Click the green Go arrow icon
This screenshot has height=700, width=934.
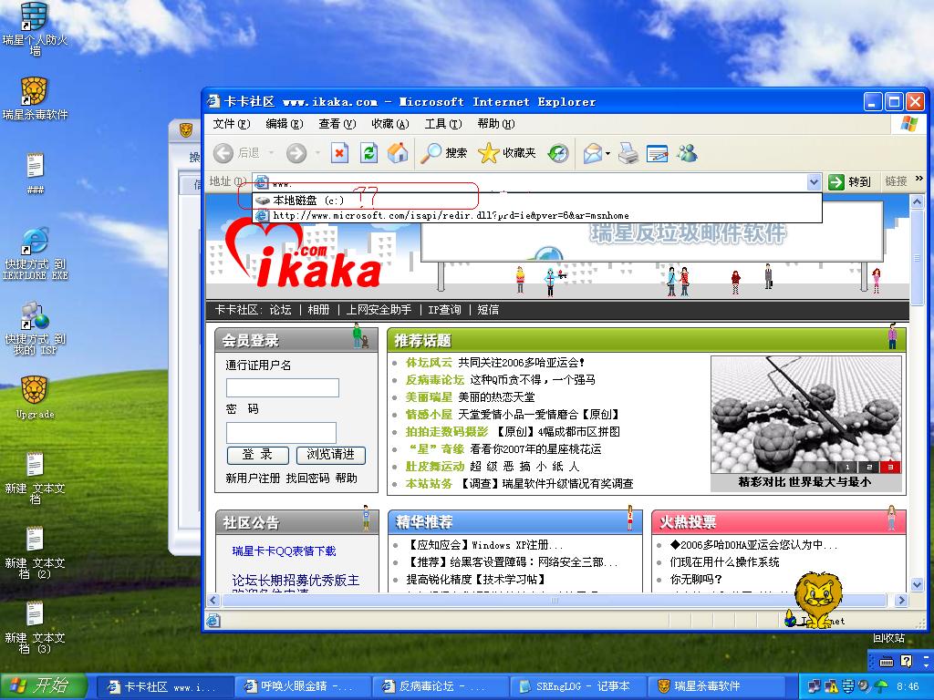point(836,181)
